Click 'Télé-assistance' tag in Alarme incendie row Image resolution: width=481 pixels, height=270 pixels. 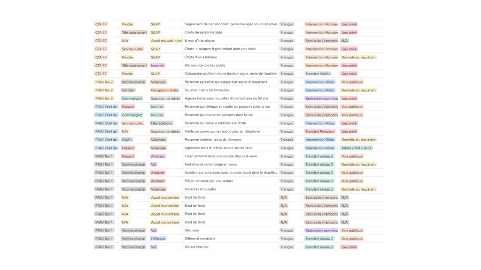[134, 66]
